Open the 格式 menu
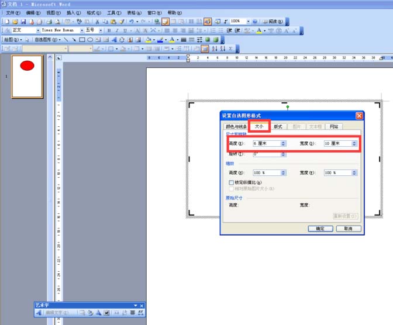The width and height of the screenshot is (393, 325). (94, 13)
